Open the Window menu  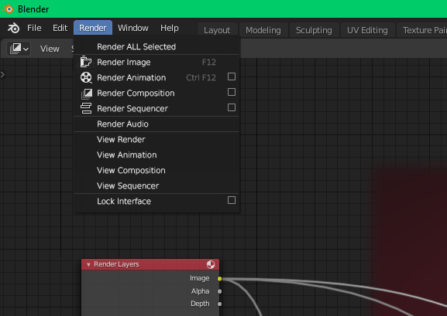133,28
